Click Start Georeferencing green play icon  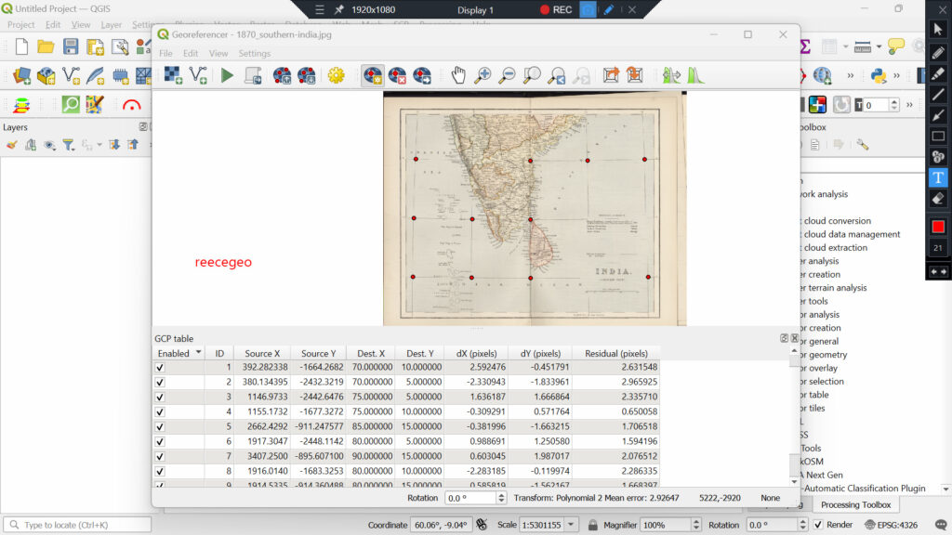pos(227,75)
